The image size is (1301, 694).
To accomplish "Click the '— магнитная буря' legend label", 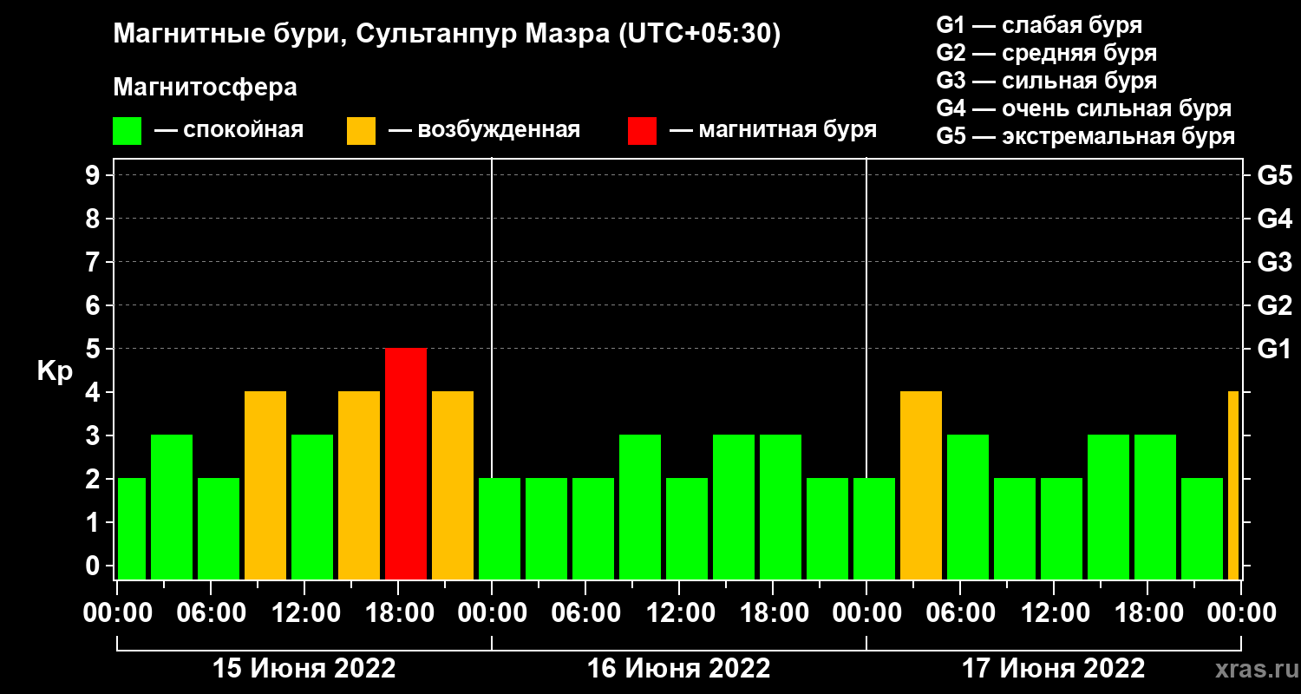I will (773, 131).
